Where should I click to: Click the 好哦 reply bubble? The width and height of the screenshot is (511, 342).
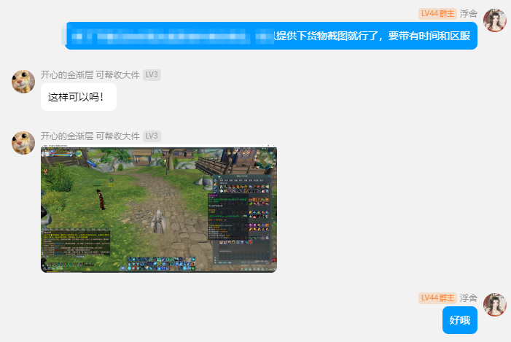[460, 320]
